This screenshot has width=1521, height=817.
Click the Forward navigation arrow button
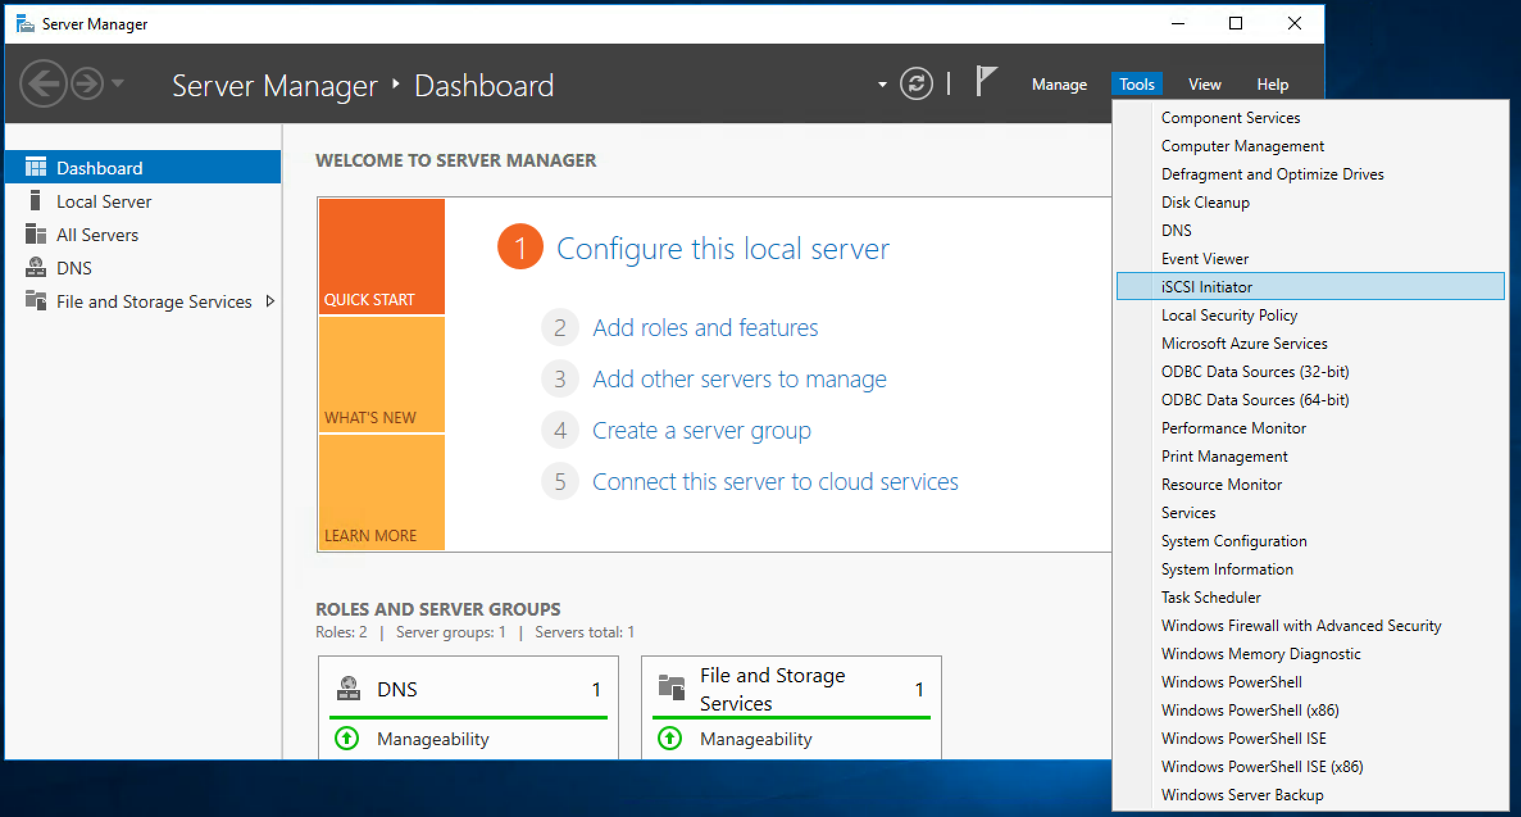tap(87, 83)
